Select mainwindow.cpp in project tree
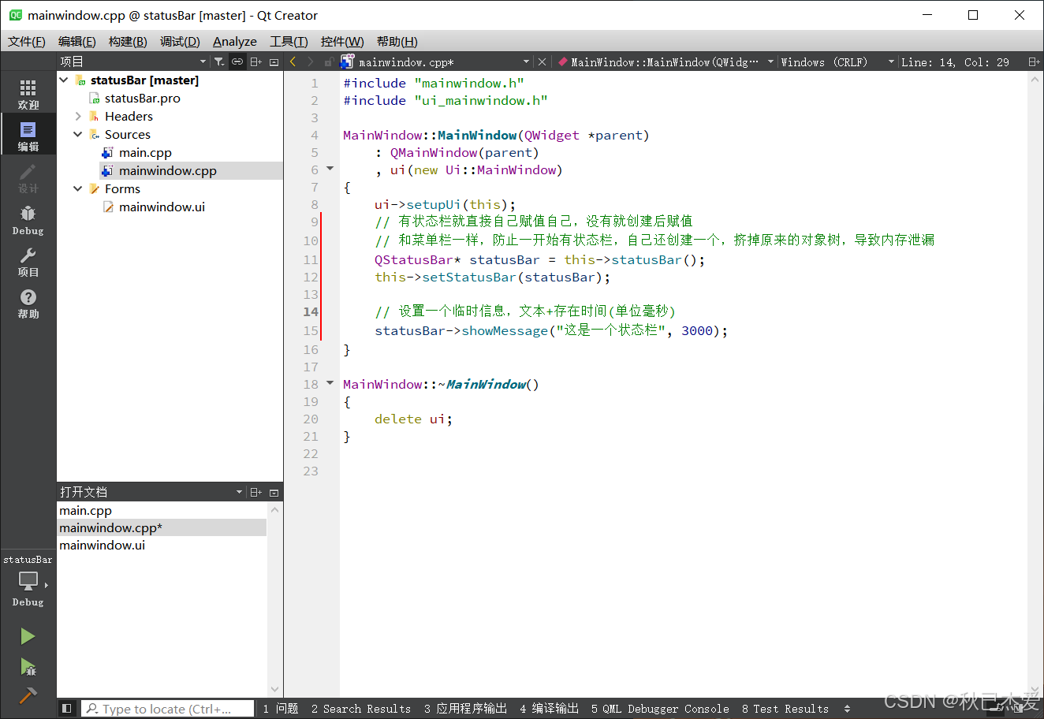 coord(168,170)
